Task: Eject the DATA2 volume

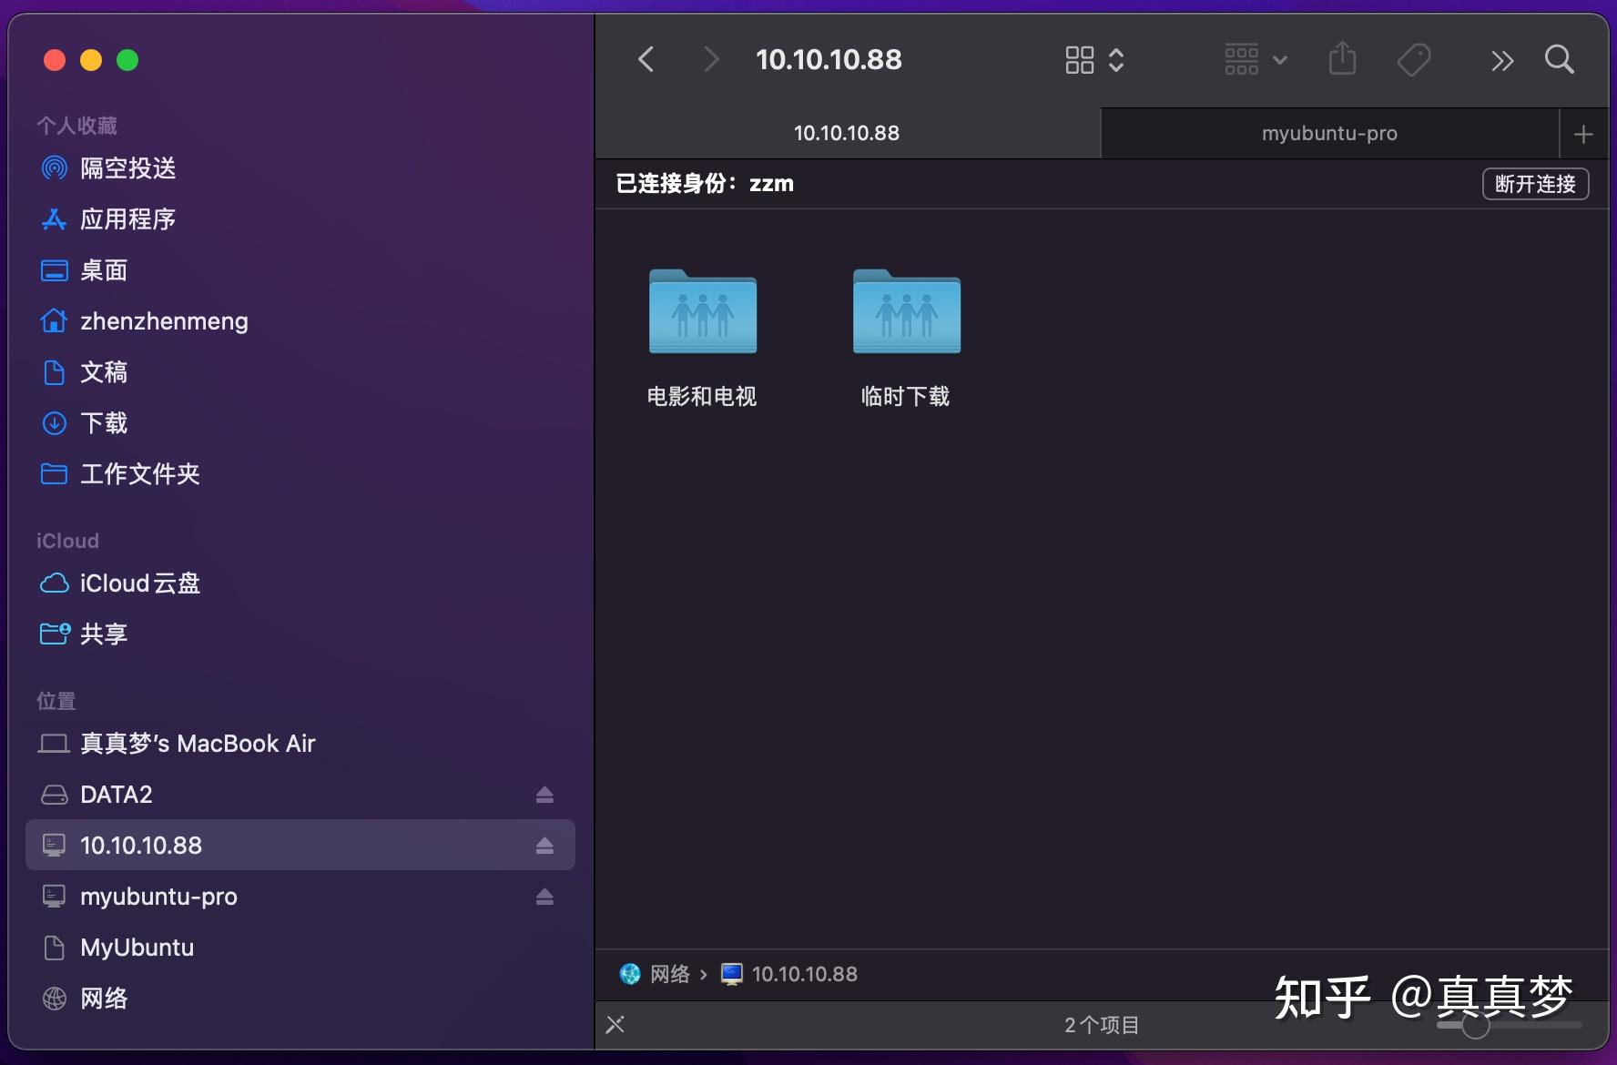Action: (x=544, y=795)
